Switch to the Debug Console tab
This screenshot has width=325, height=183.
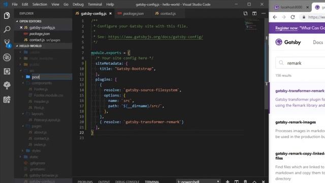(127, 182)
